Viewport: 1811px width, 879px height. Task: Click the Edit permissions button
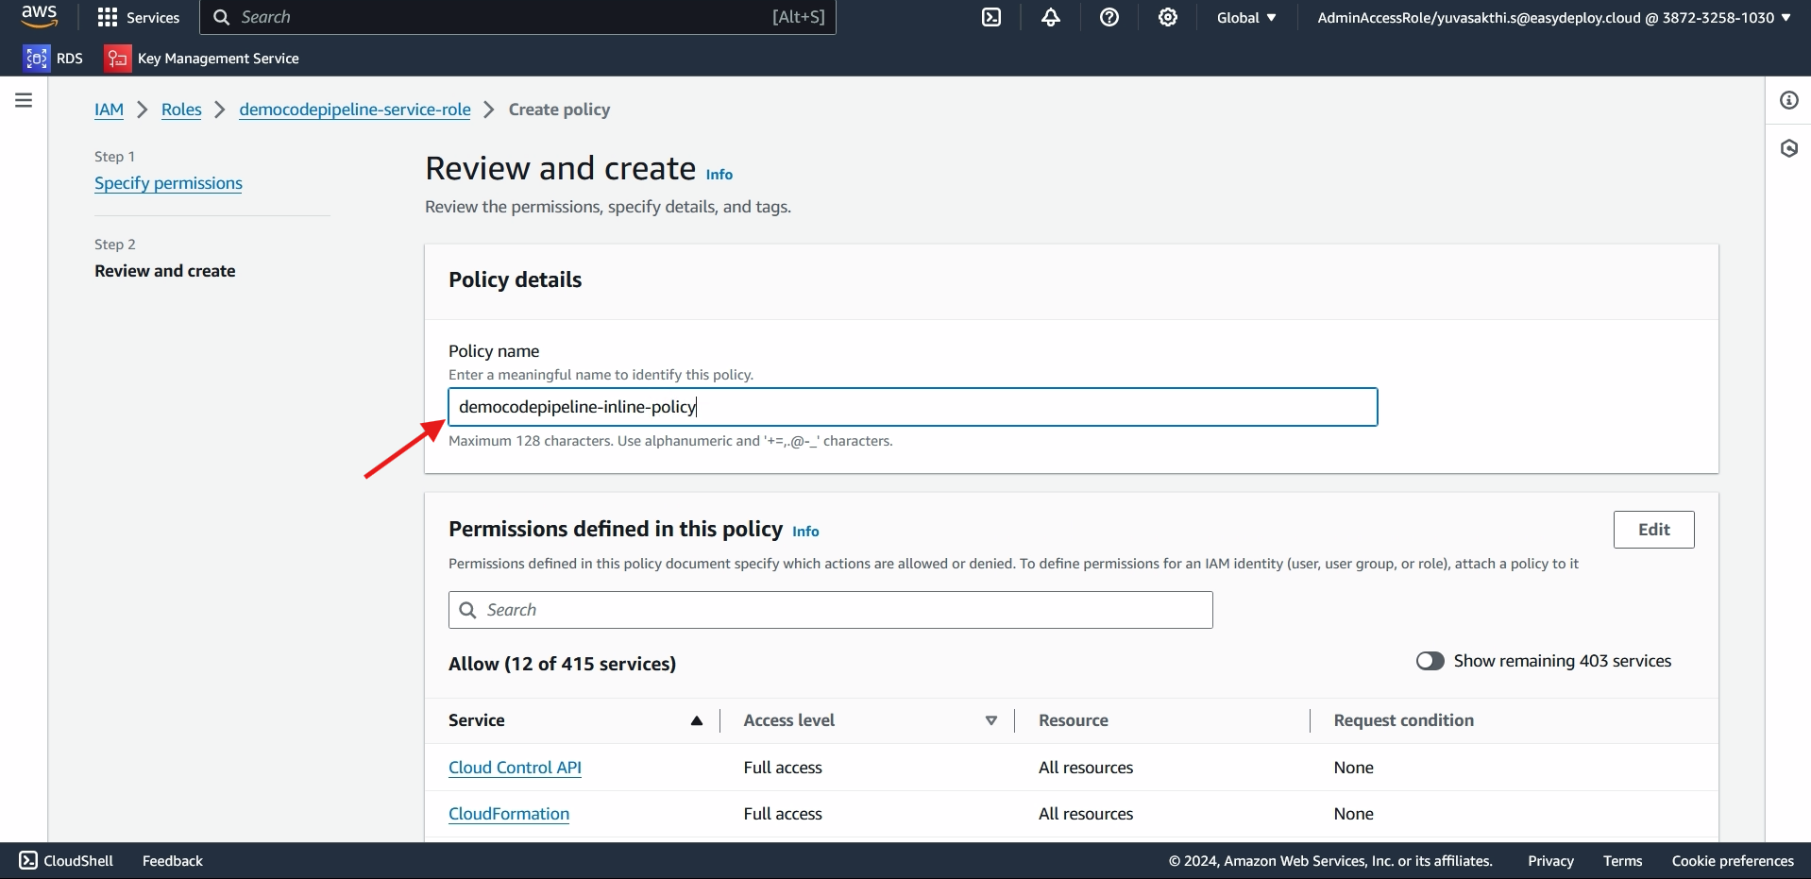(1653, 530)
